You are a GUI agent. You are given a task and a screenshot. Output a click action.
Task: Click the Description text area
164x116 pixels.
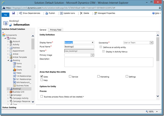point(109,62)
